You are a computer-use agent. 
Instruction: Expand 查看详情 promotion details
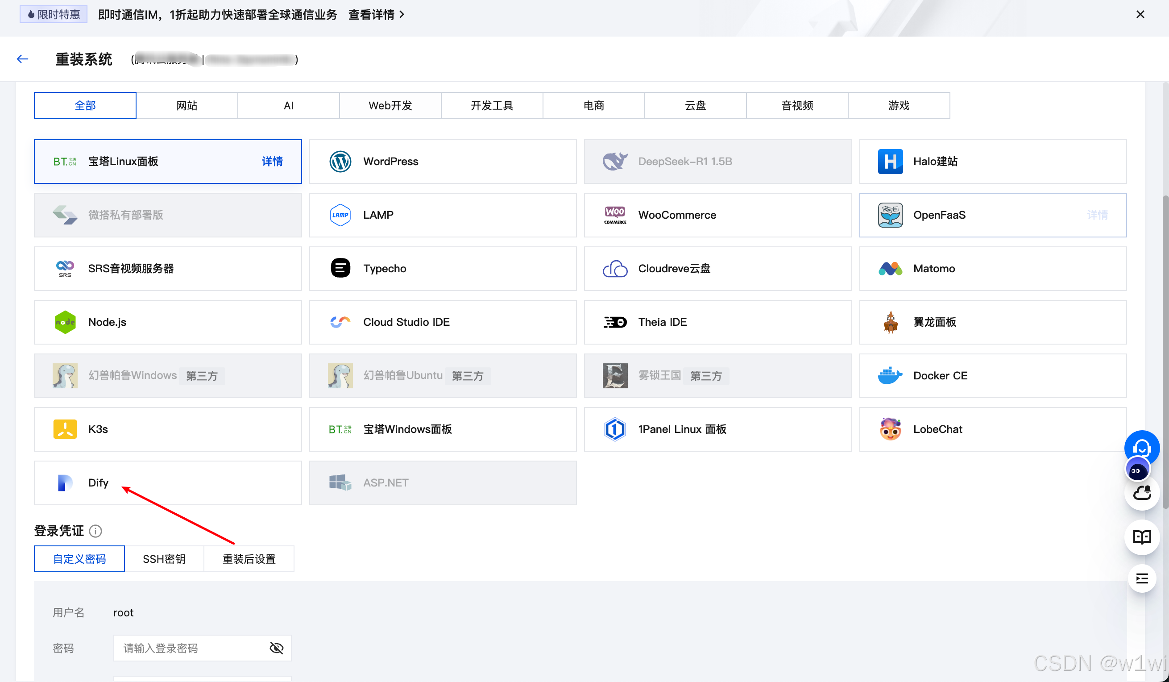(x=372, y=14)
